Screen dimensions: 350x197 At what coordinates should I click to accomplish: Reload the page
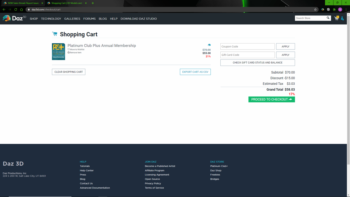point(16,9)
